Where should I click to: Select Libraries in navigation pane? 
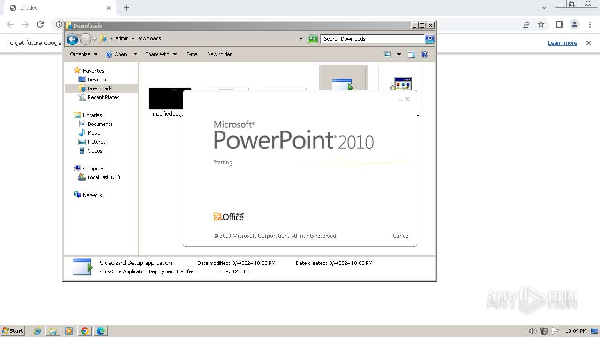92,115
